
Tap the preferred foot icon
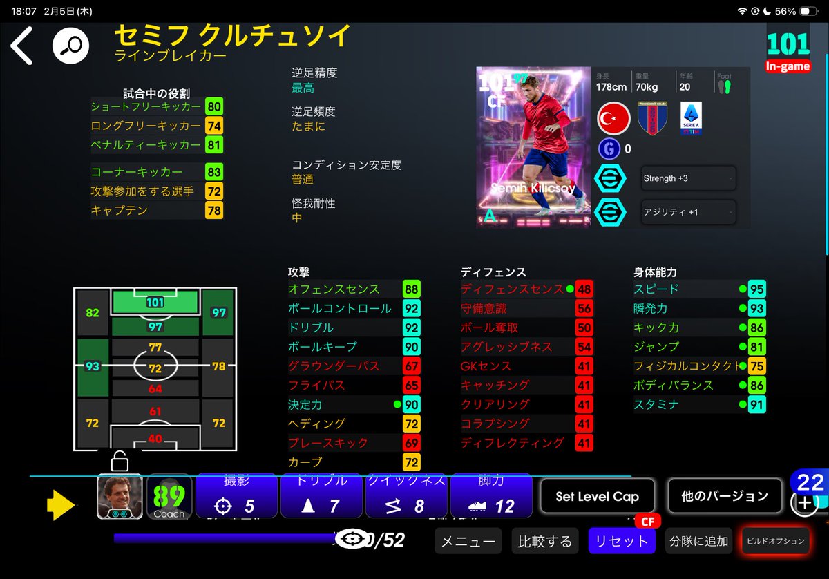coord(724,87)
